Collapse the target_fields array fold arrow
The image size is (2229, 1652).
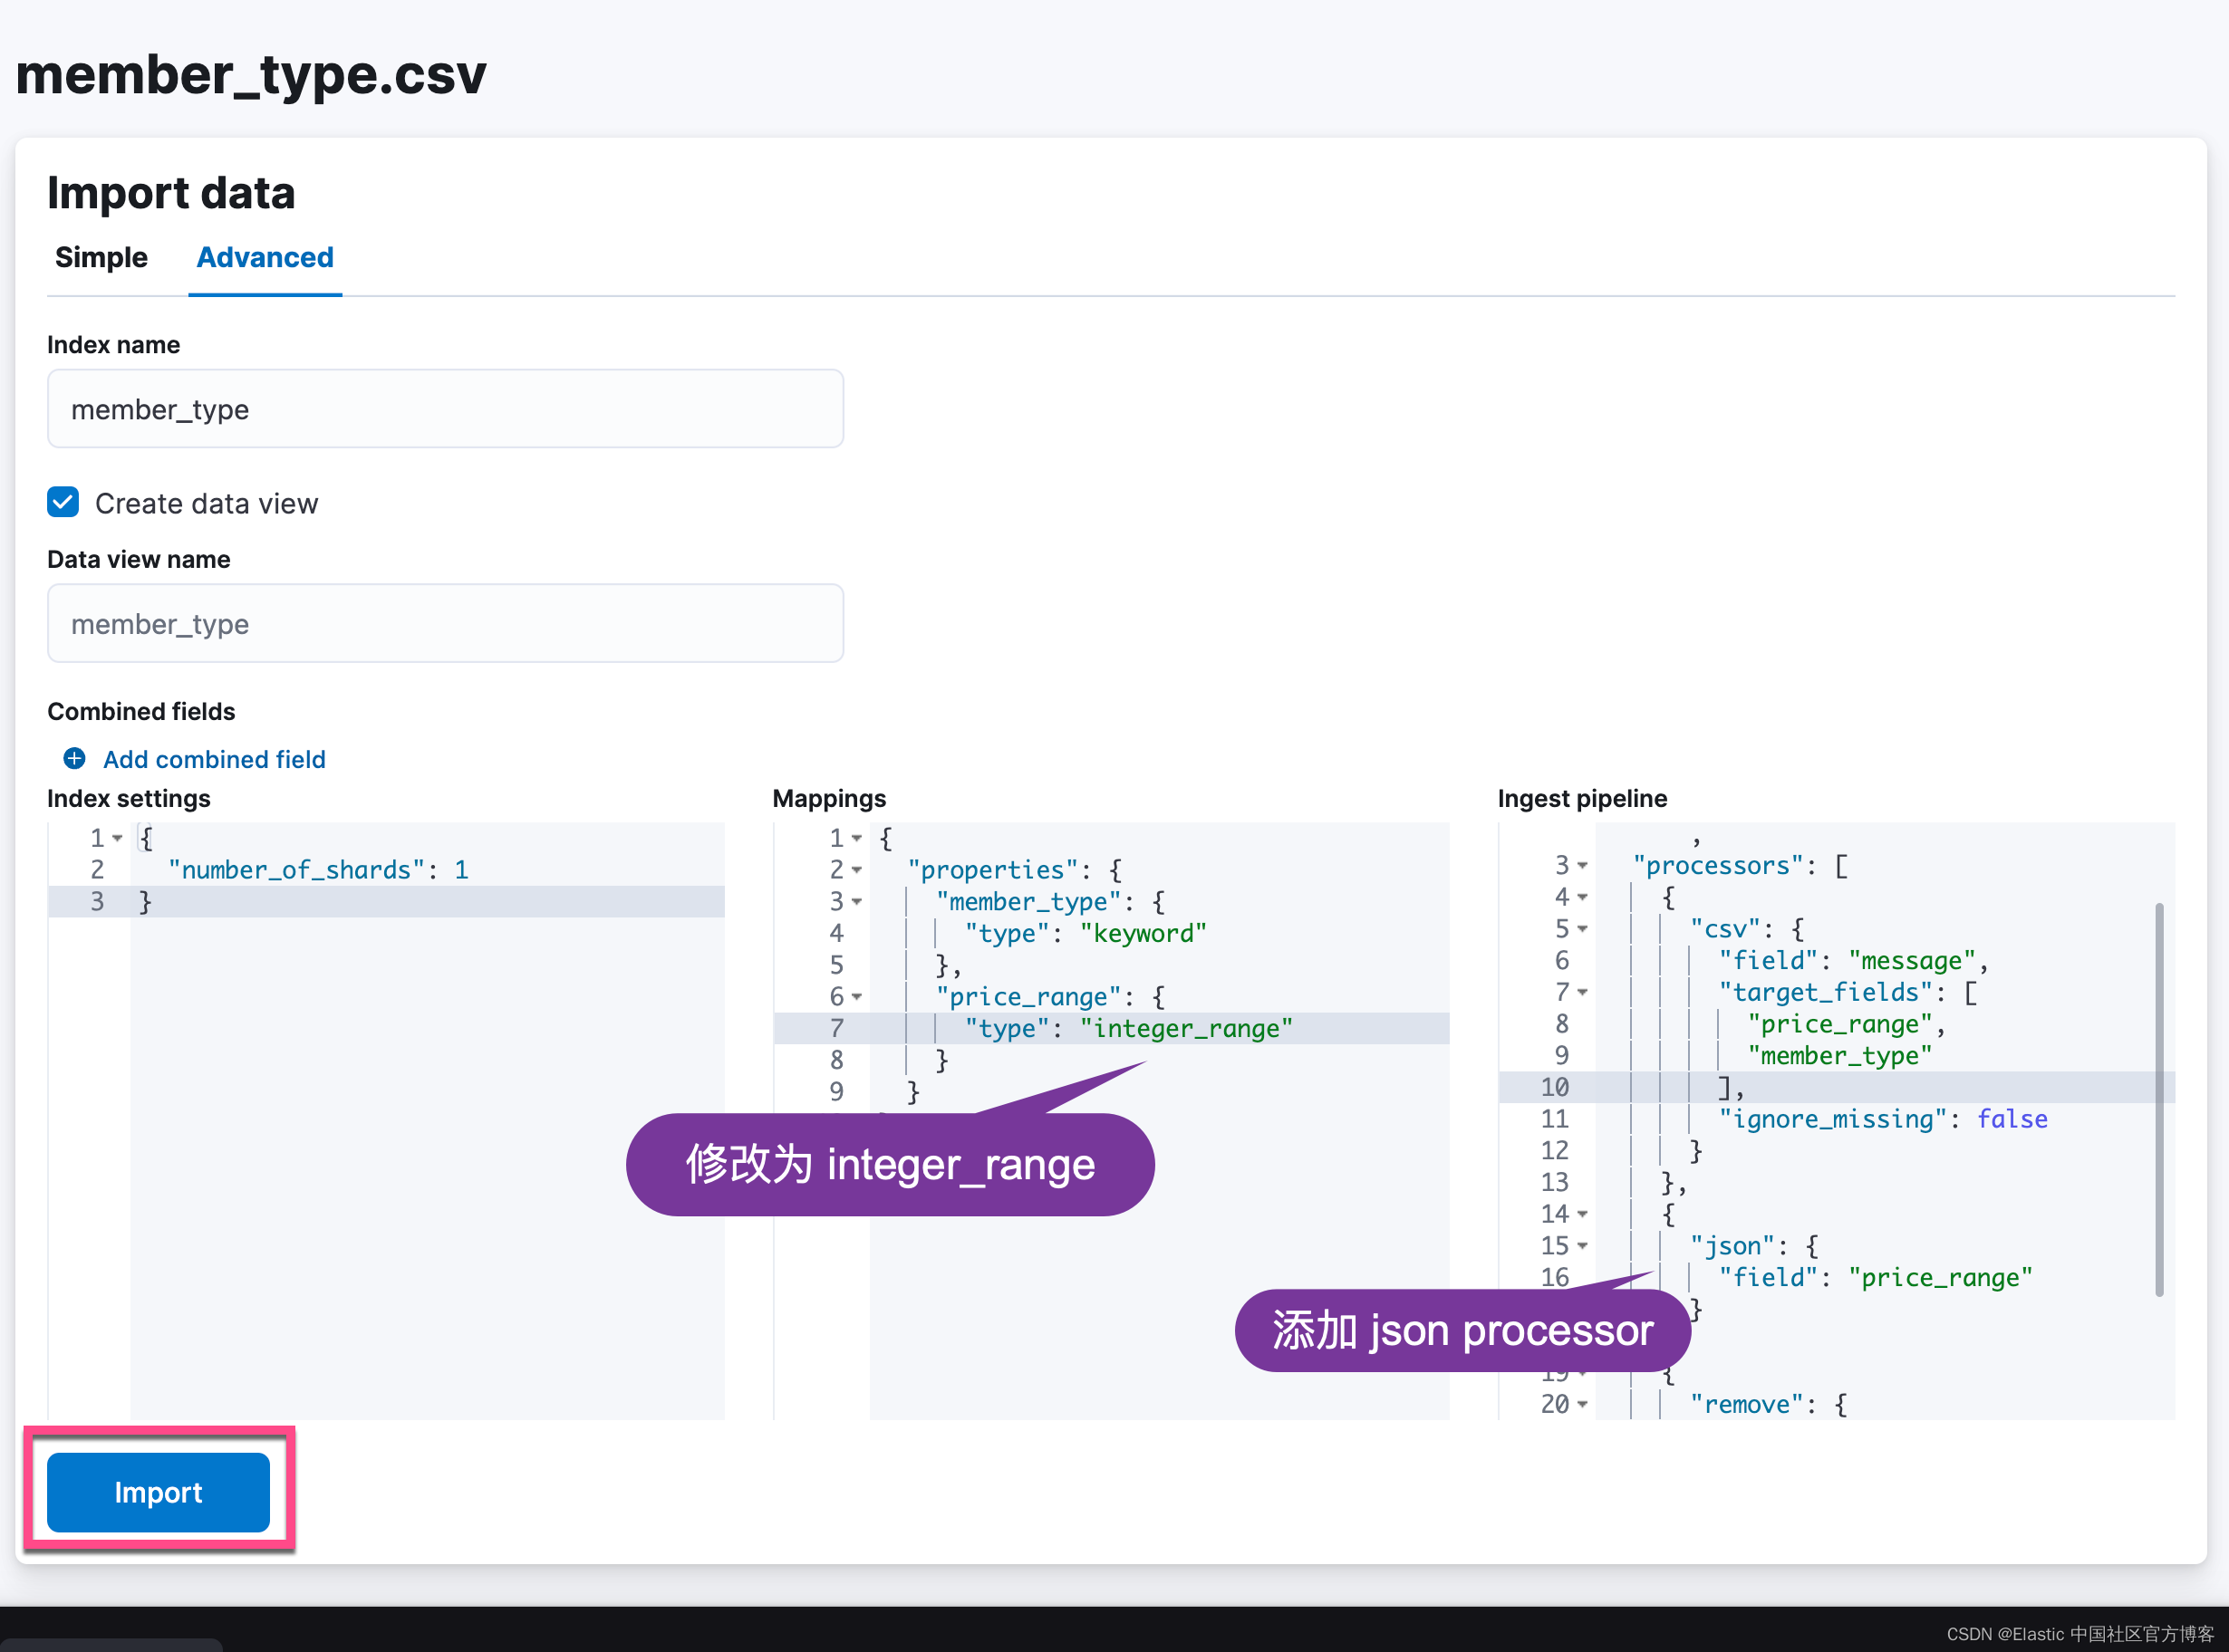click(1583, 992)
